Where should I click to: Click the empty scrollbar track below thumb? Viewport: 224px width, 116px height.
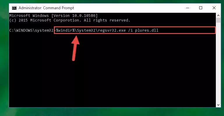click(x=218, y=63)
